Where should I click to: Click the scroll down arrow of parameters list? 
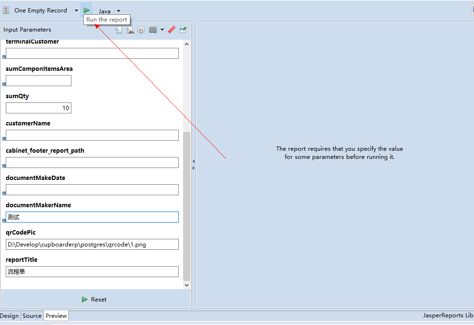(x=186, y=285)
